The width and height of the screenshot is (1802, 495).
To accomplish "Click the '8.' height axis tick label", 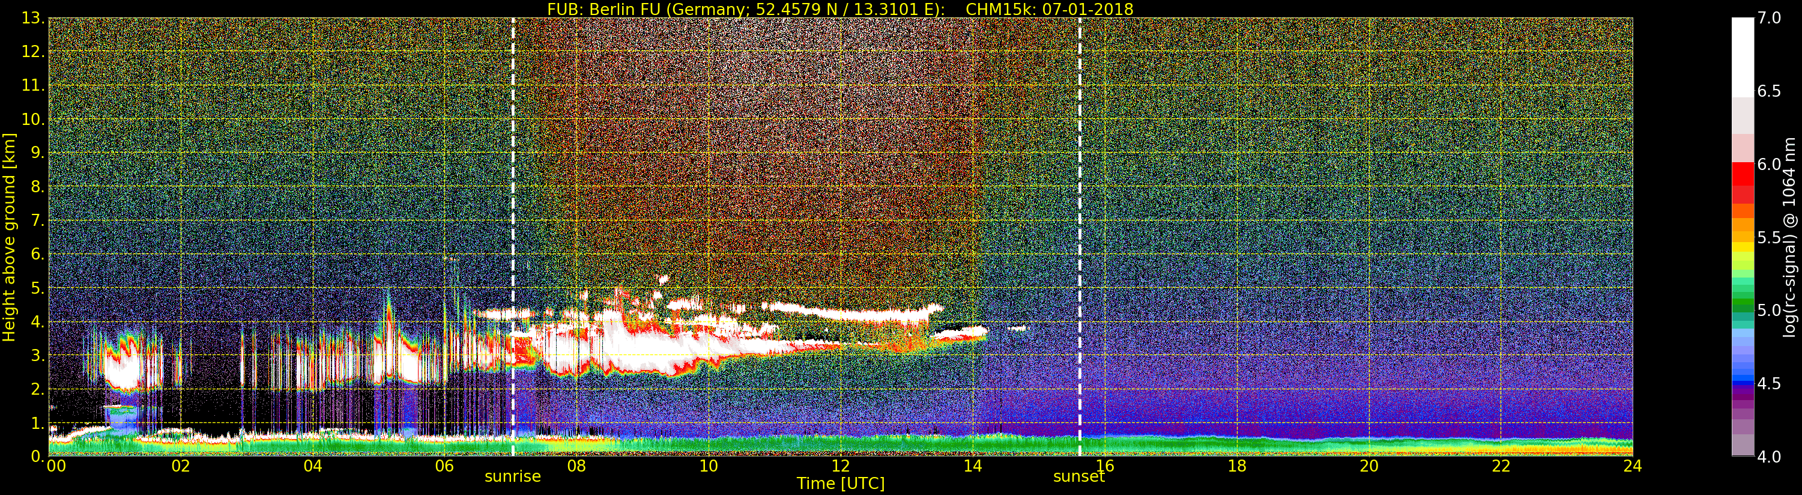I will click(38, 187).
